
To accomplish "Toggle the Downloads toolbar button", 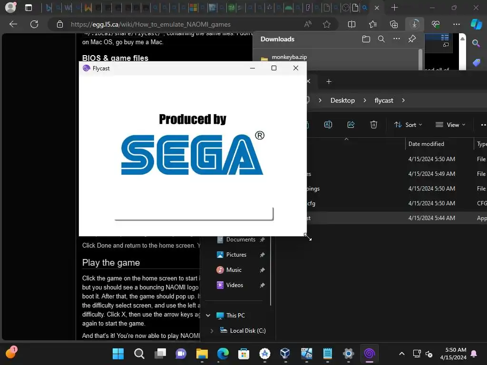I will pos(415,24).
